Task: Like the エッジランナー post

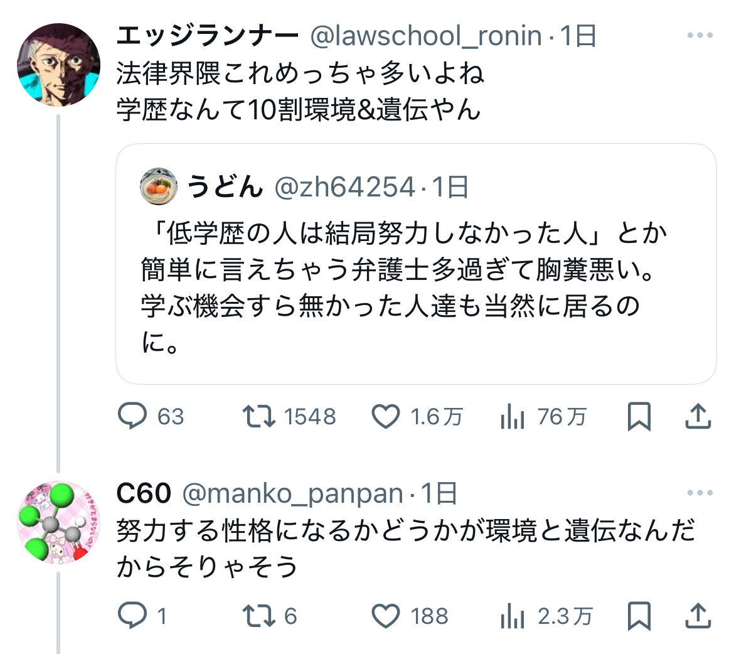Action: click(x=386, y=417)
